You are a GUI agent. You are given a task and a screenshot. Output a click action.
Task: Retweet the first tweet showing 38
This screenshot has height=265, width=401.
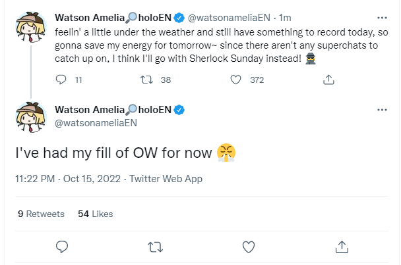coord(150,80)
